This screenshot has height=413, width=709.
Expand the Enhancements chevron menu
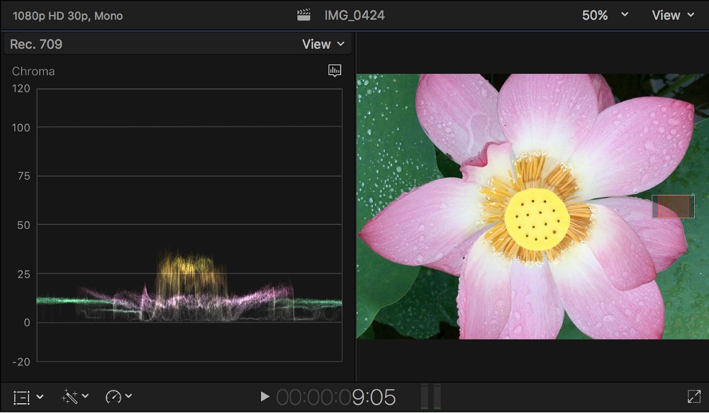click(86, 397)
